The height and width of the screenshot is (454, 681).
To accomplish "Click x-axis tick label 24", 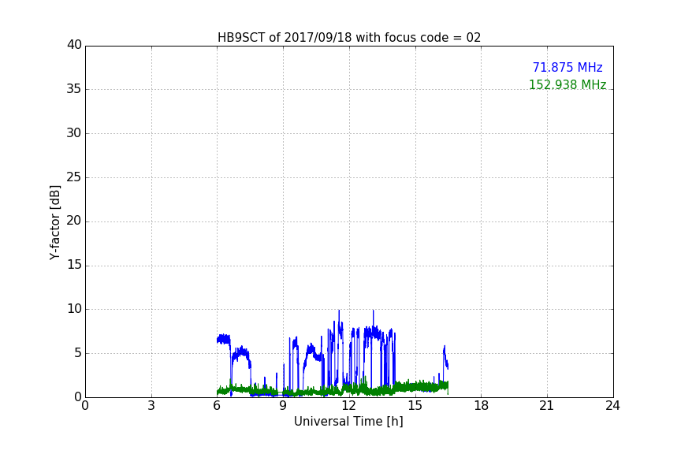I will 612,406.
